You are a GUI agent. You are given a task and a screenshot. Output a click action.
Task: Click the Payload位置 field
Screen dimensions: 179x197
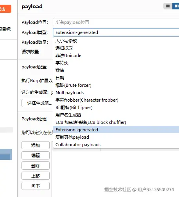[116, 22]
